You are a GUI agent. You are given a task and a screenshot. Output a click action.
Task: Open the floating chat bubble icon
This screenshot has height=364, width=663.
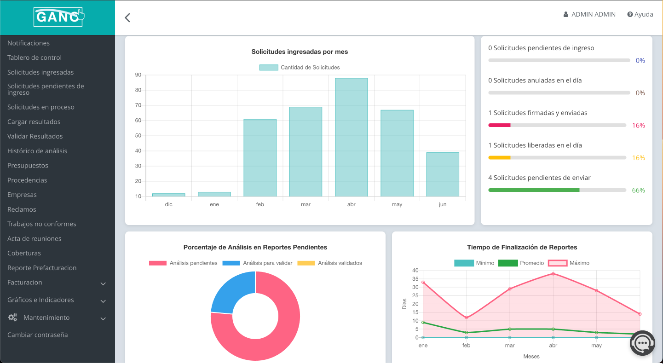point(642,343)
